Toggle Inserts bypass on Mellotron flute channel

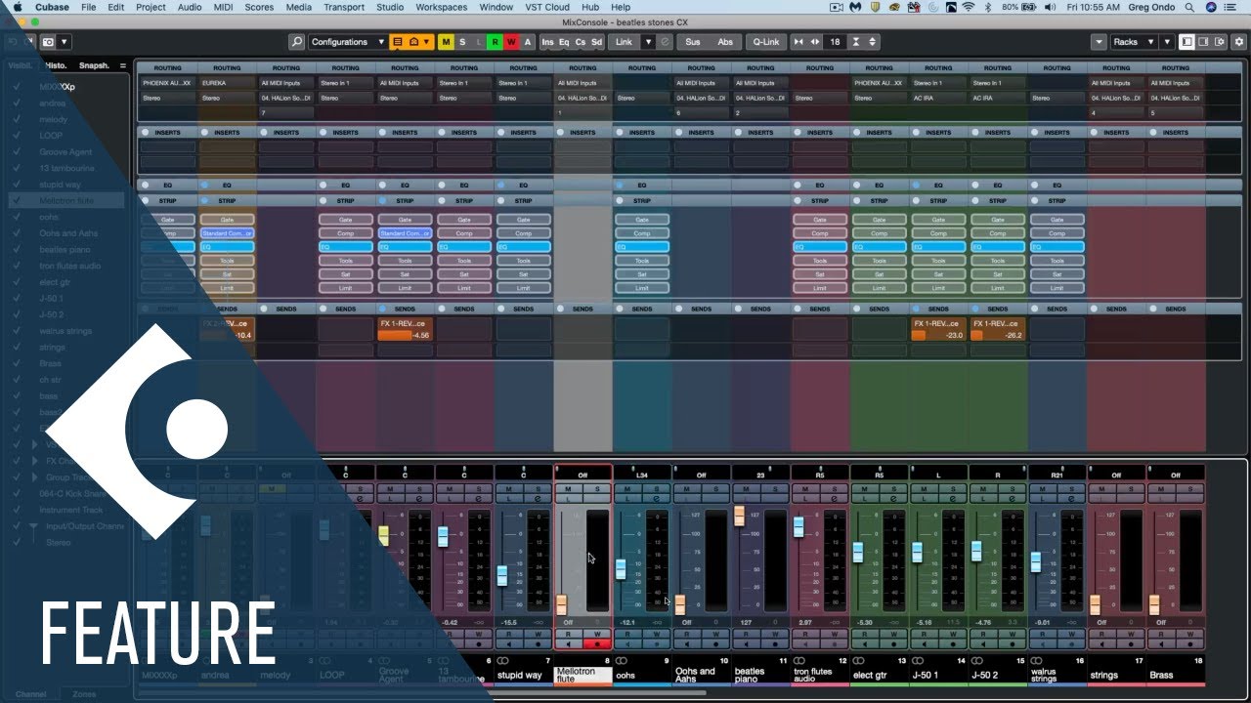[x=561, y=132]
